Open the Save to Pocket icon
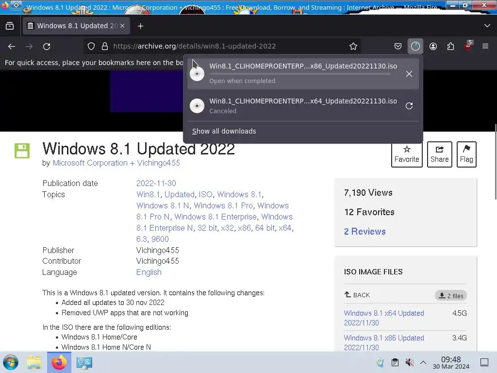 (x=398, y=46)
